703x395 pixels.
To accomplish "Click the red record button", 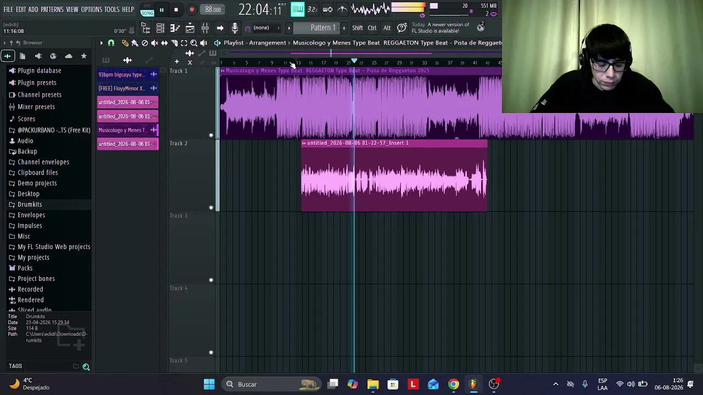I will click(192, 10).
